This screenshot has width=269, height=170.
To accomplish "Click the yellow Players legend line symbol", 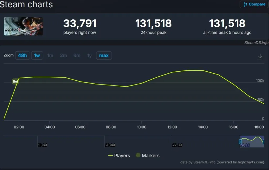I will click(x=111, y=156).
